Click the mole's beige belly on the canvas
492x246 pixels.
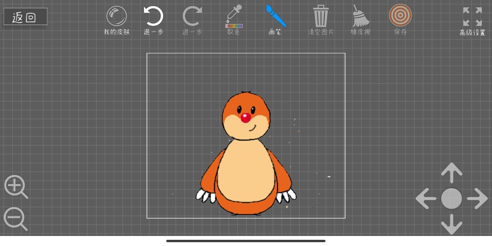246,171
